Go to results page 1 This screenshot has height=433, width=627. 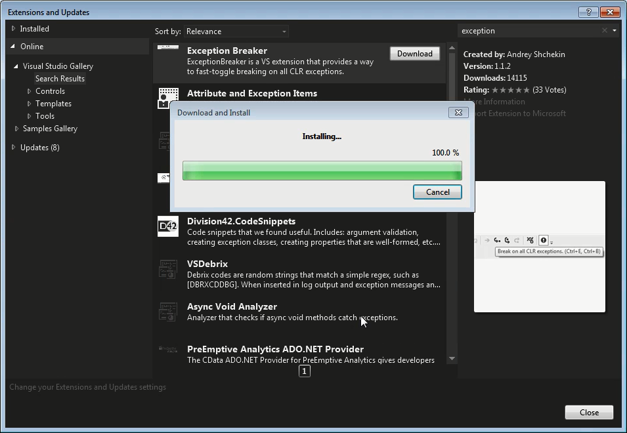click(x=304, y=371)
